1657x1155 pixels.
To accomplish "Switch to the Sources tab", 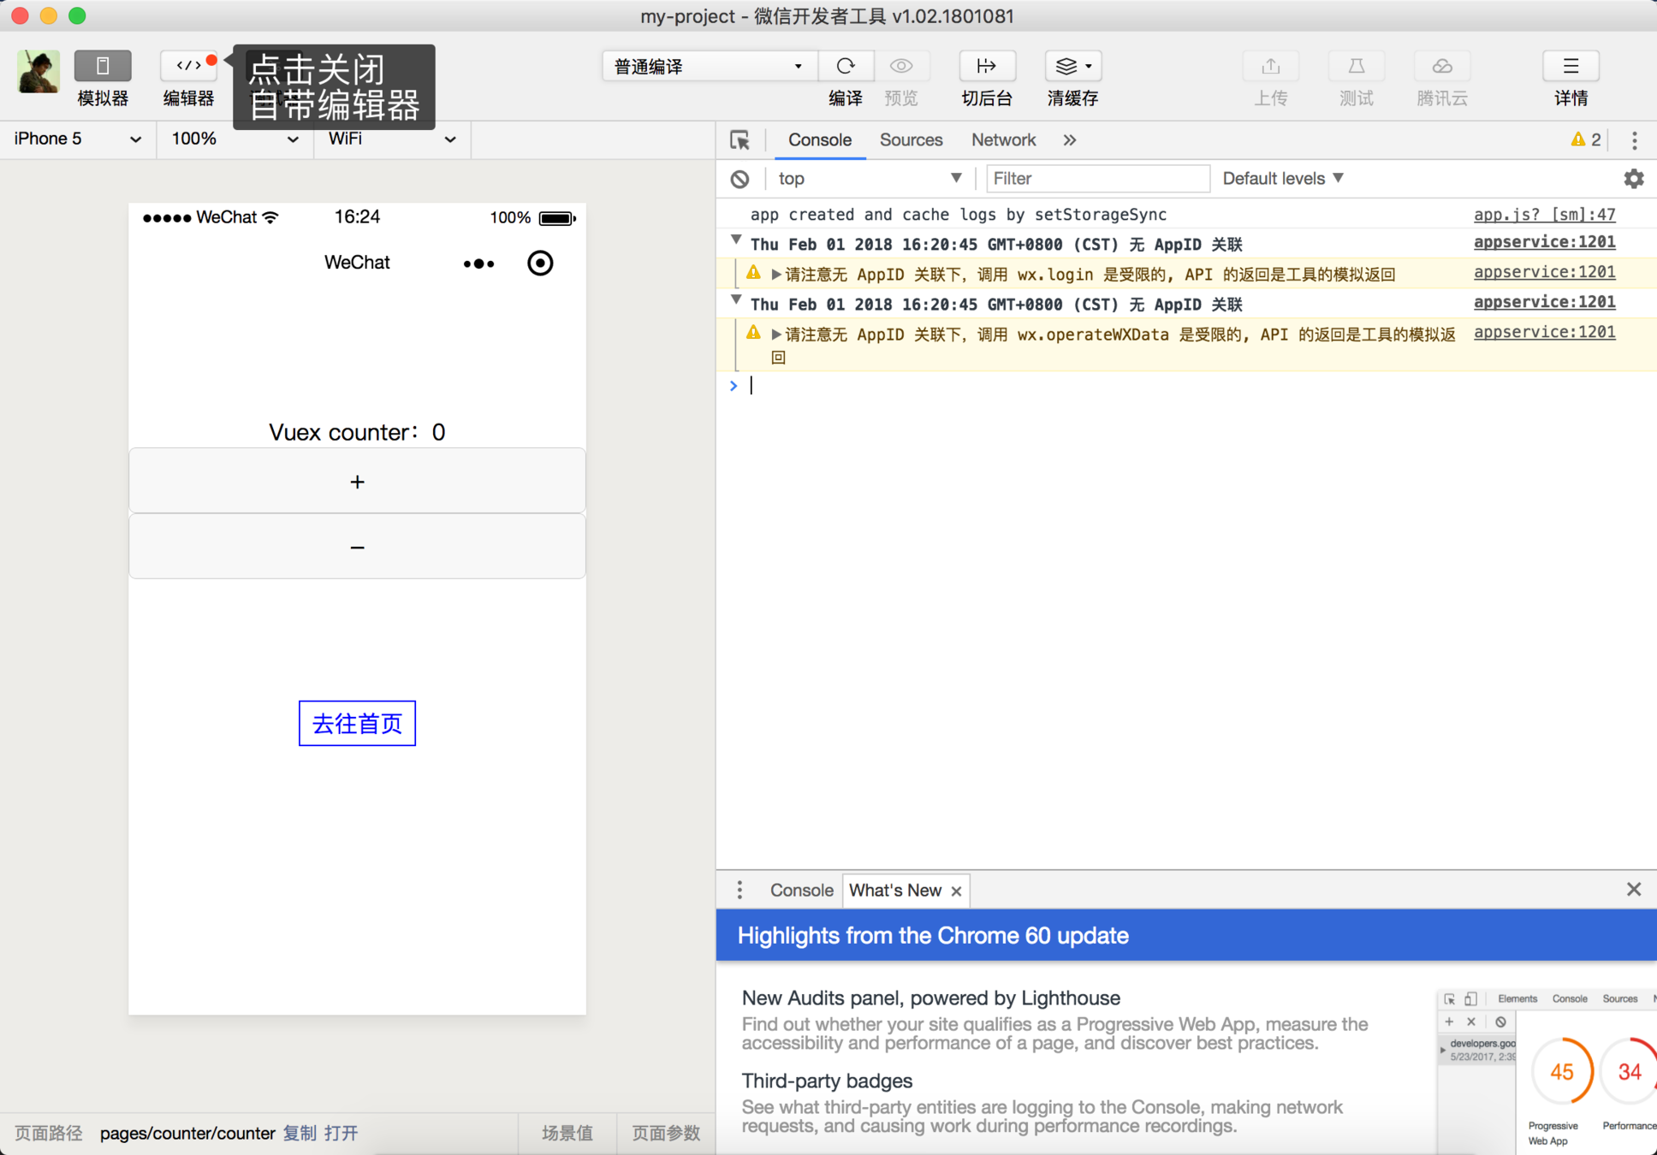I will click(x=911, y=140).
